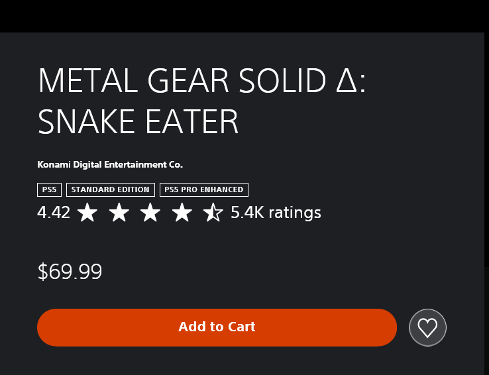This screenshot has width=489, height=375.
Task: Click the word METAL in the title
Action: click(87, 81)
